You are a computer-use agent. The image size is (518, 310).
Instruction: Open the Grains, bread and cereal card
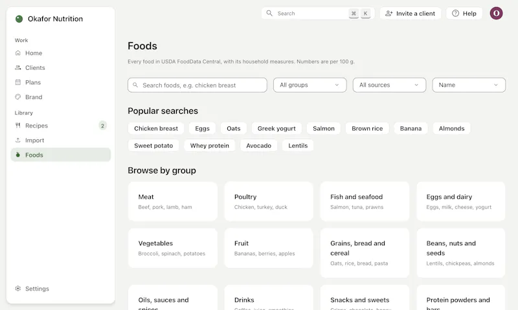point(365,253)
